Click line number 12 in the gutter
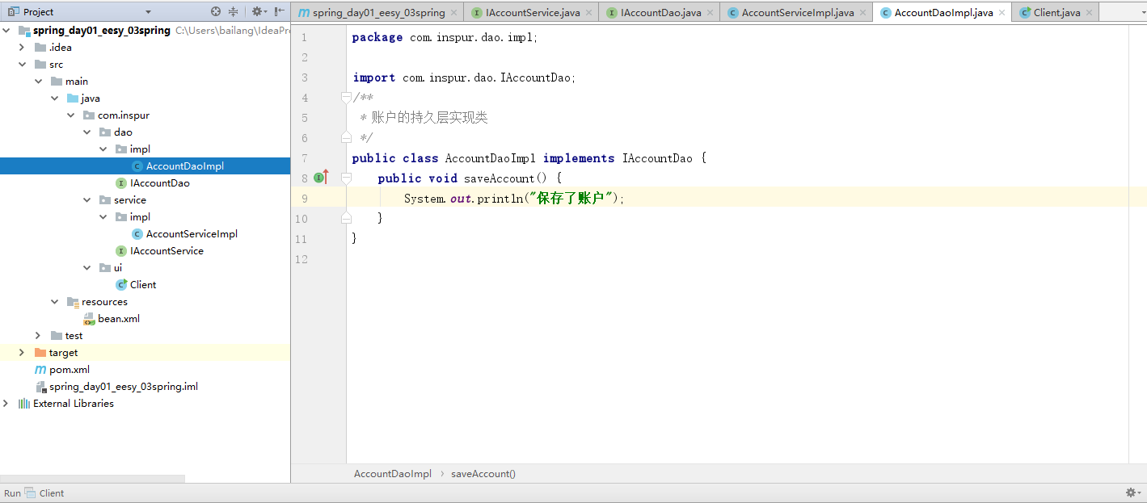 (x=302, y=259)
